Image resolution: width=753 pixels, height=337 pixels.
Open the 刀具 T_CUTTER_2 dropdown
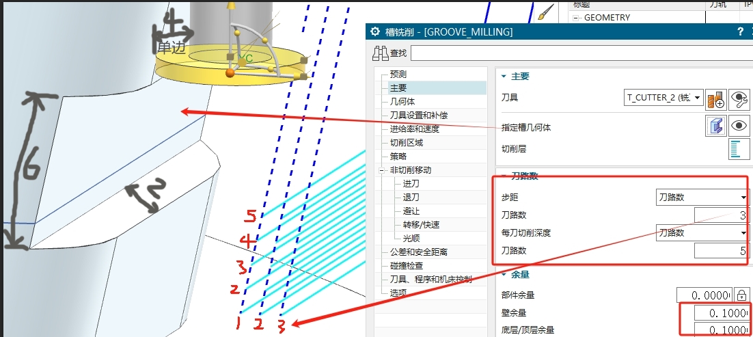pos(664,98)
